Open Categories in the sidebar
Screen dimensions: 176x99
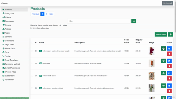[15, 13]
